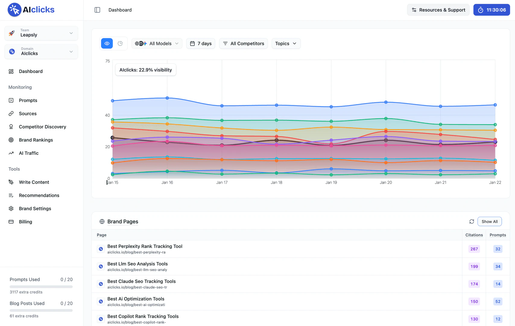Open the Billing section
Screen dimensions: 515x326
(x=25, y=222)
